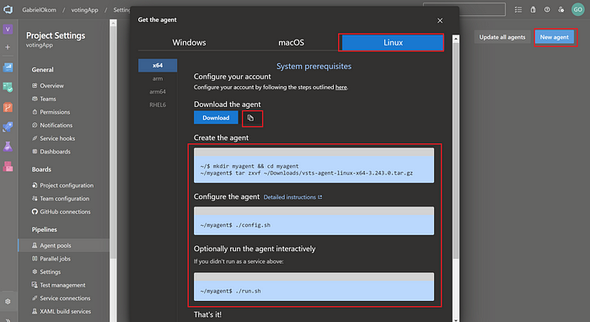Select the arm64 architecture option
This screenshot has height=322, width=590.
coord(158,91)
